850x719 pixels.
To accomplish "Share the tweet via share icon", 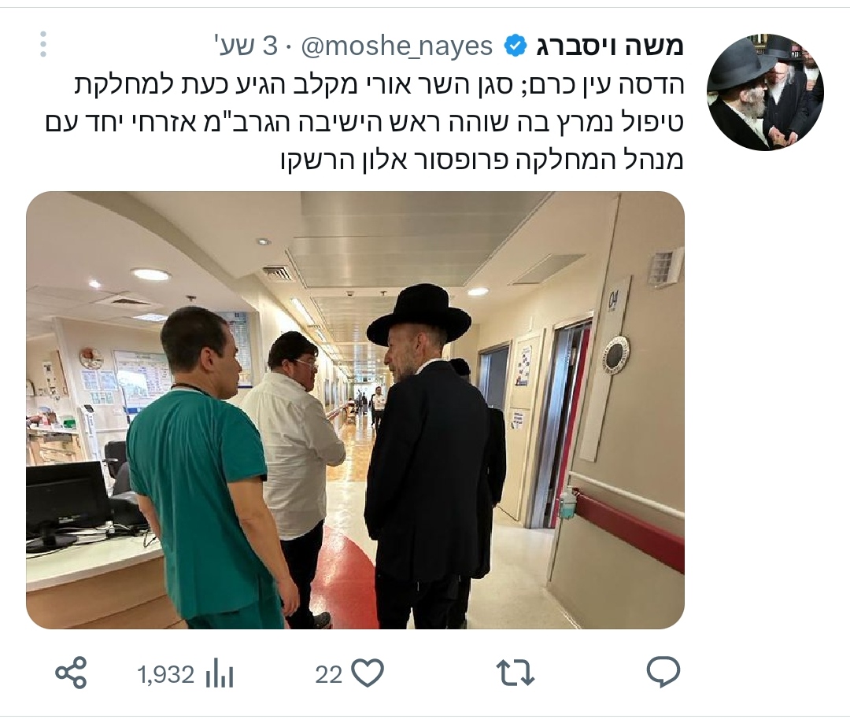I will point(71,673).
